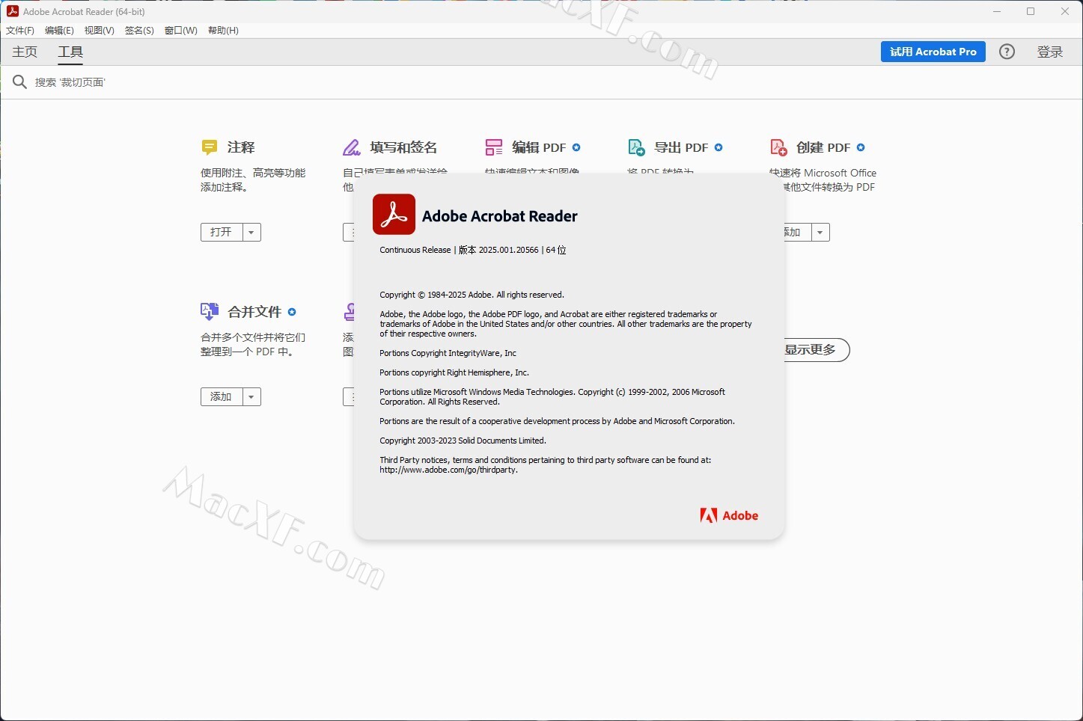The image size is (1083, 721).
Task: Click the 合并文件 heading text
Action: click(x=254, y=312)
